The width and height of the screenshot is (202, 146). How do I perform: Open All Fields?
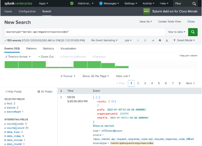coord(45,91)
